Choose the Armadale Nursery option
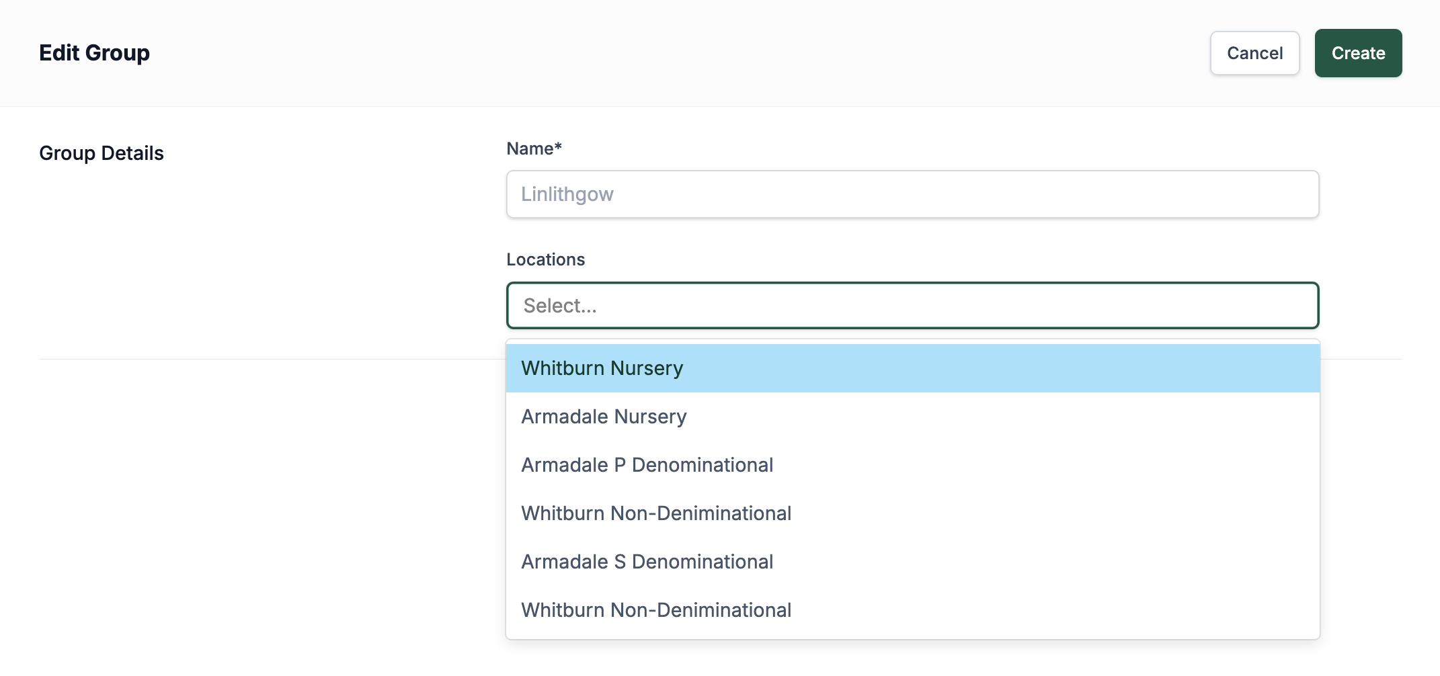This screenshot has height=676, width=1440. pos(913,417)
